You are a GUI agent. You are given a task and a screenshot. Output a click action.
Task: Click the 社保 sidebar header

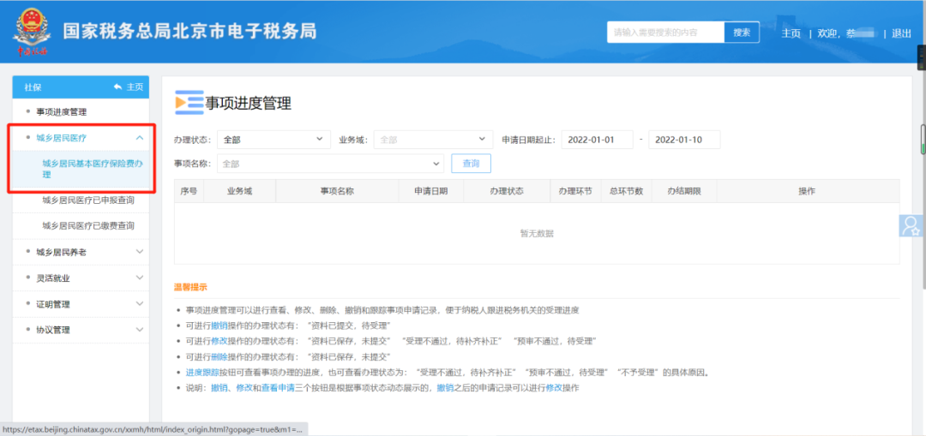[33, 87]
